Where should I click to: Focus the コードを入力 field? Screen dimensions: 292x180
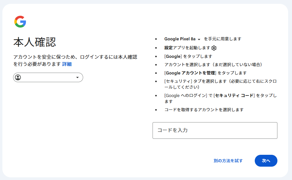pyautogui.click(x=215, y=130)
